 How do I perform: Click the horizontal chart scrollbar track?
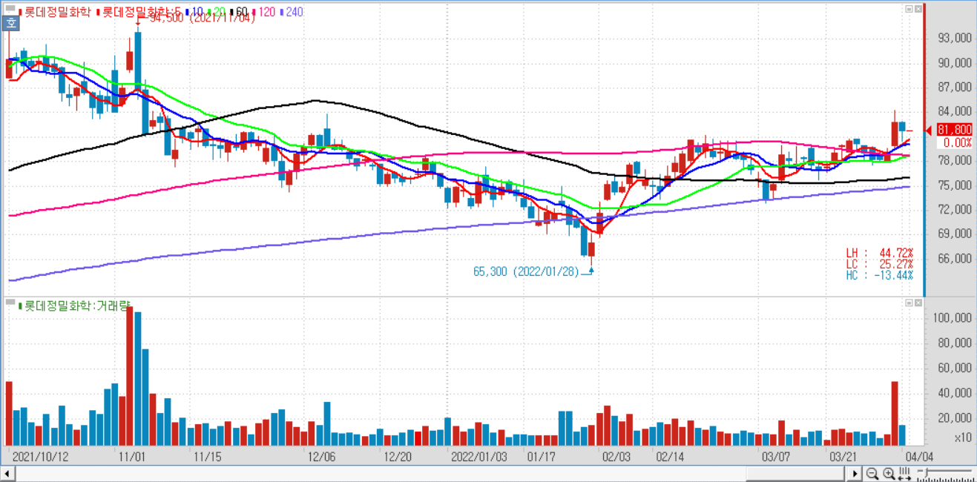click(x=432, y=473)
